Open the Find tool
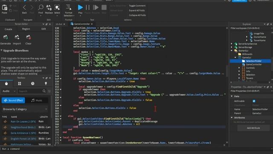 [x=41, y=8]
